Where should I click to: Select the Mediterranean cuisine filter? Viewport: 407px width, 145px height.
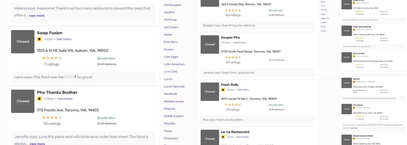pyautogui.click(x=174, y=101)
